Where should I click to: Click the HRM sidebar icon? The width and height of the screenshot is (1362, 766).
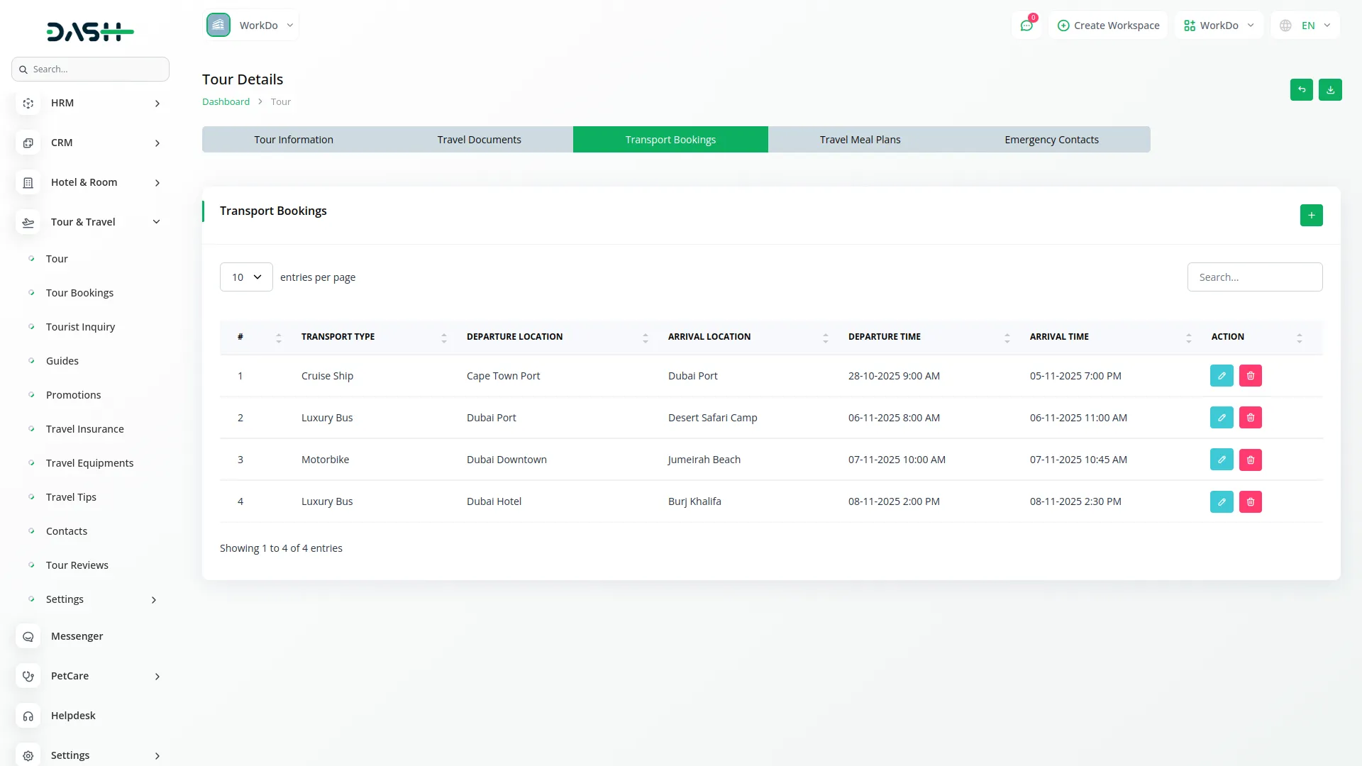pyautogui.click(x=28, y=104)
